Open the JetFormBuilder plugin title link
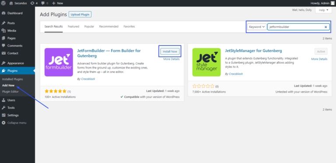The width and height of the screenshot is (336, 163). click(x=109, y=53)
